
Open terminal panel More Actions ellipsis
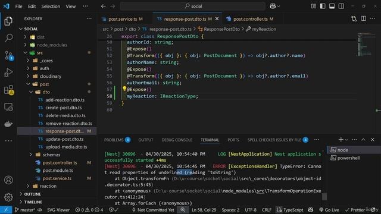click(x=355, y=140)
